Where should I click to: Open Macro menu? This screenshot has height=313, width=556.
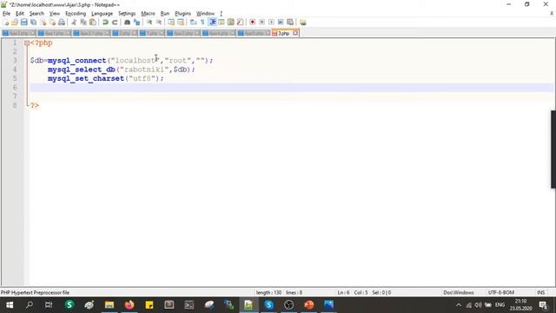pyautogui.click(x=148, y=14)
